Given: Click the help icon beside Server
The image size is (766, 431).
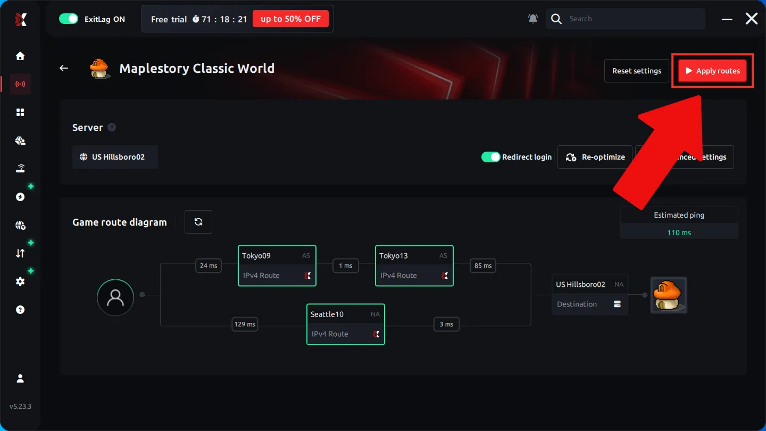Looking at the screenshot, I should pos(112,127).
